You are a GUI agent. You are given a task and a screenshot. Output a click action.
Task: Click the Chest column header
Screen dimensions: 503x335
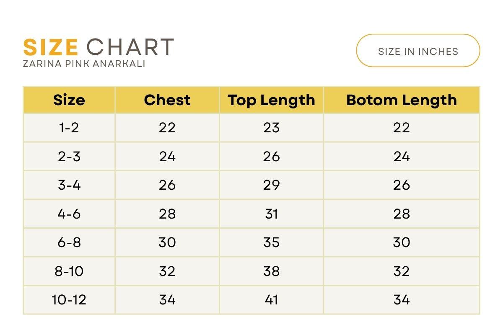pos(167,100)
